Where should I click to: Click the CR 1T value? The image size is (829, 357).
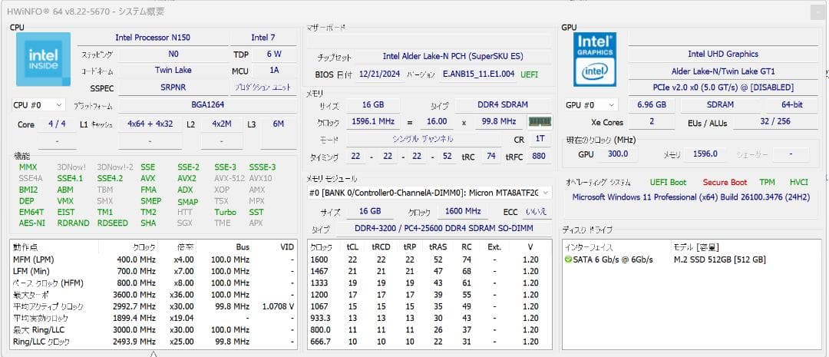540,139
